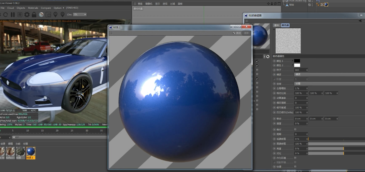Open the Objects menu in Live Viewer

coord(21,8)
